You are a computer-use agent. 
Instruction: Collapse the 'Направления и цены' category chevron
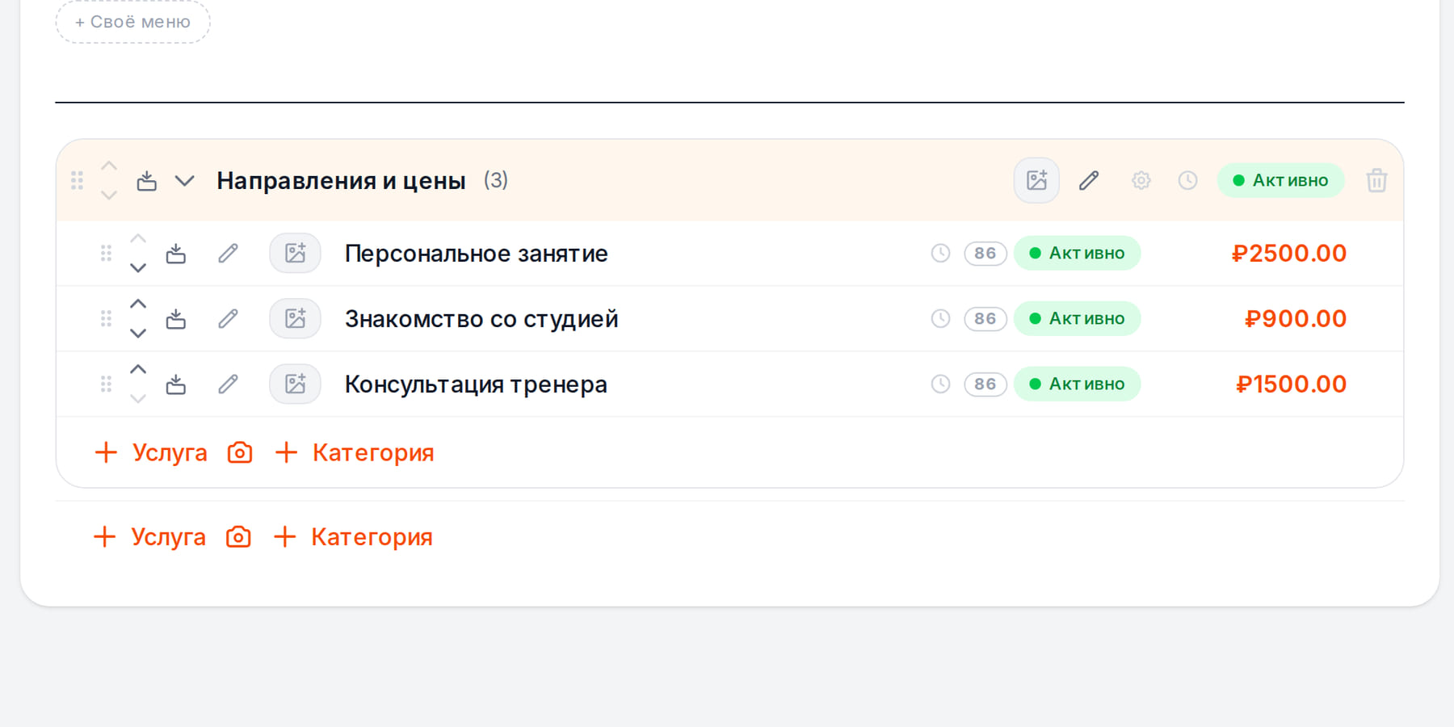(185, 180)
